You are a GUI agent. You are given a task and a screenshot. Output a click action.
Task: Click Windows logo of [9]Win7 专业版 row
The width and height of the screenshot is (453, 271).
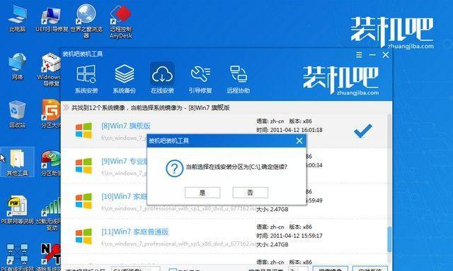pos(84,166)
